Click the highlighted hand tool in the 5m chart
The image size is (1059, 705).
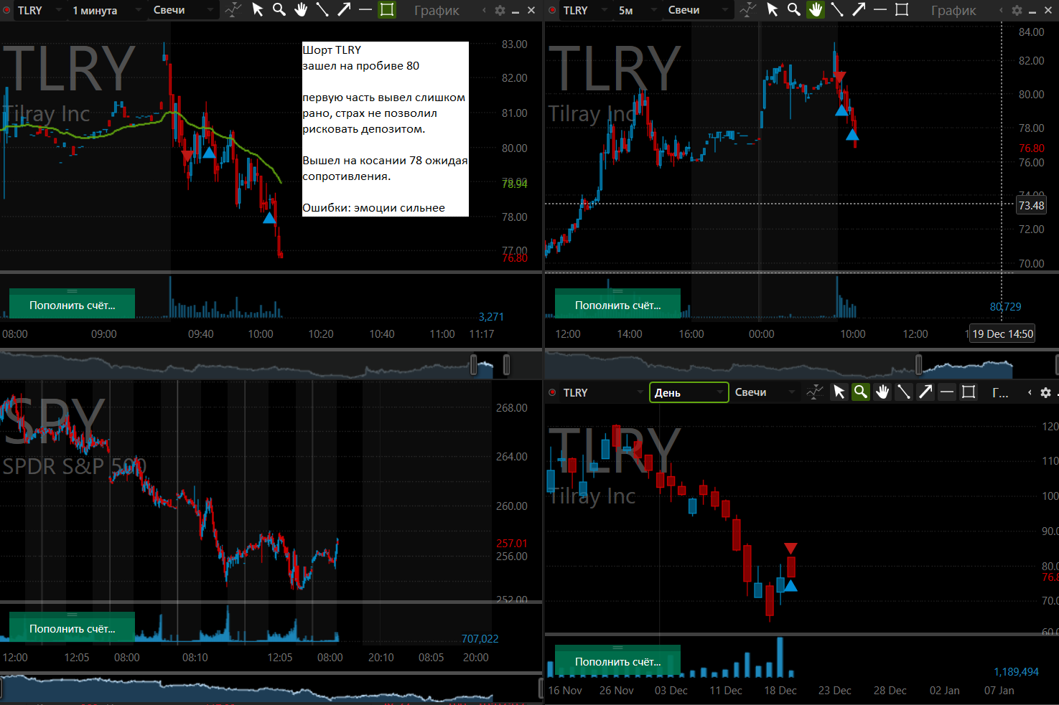[x=816, y=10]
